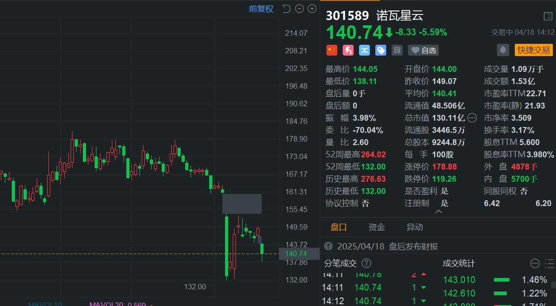Viewport: 556px width, 306px height.
Task: Click the China flag market icon
Action: tap(332, 50)
